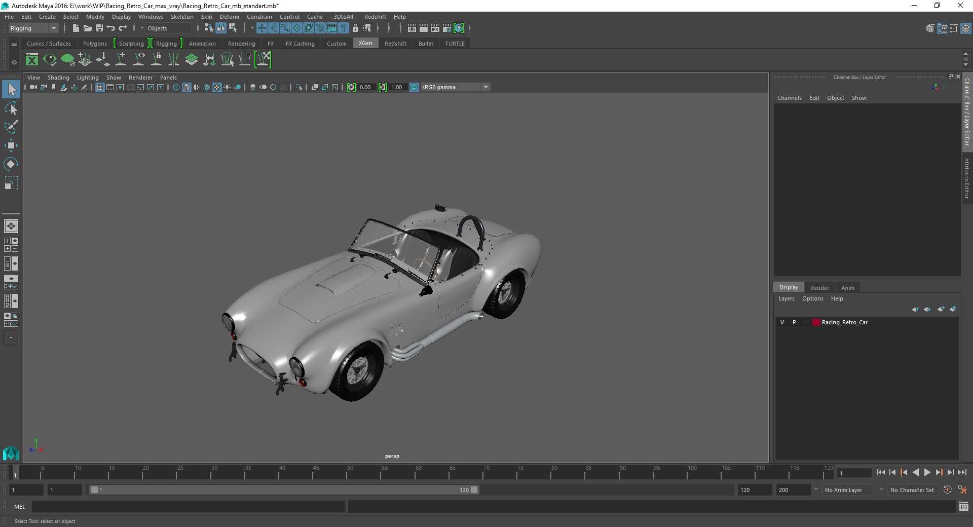Screen dimensions: 973x527
Task: Select the Lasso tool in the toolbox
Action: (11, 108)
